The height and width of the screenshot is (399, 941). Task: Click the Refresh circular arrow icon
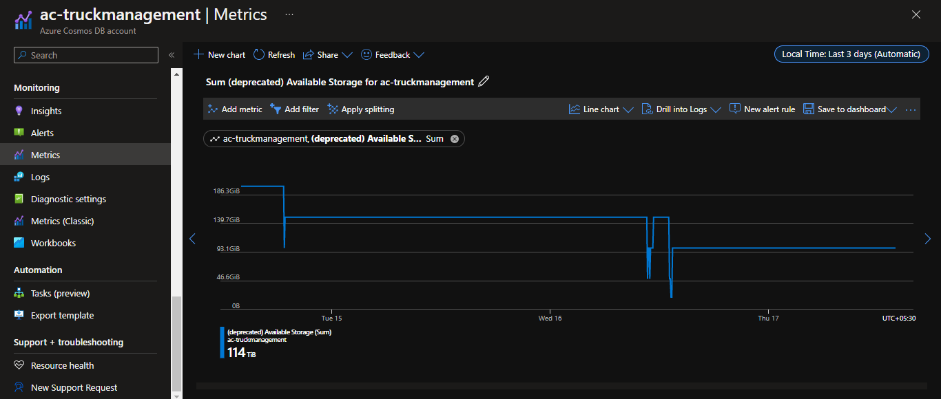(x=259, y=54)
